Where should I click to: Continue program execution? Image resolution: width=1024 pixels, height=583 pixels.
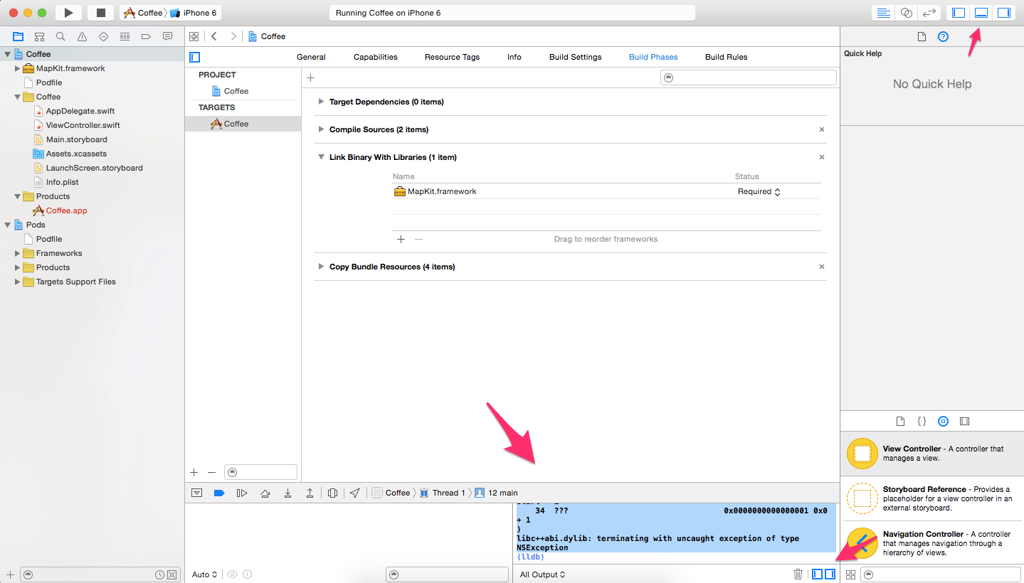[242, 493]
